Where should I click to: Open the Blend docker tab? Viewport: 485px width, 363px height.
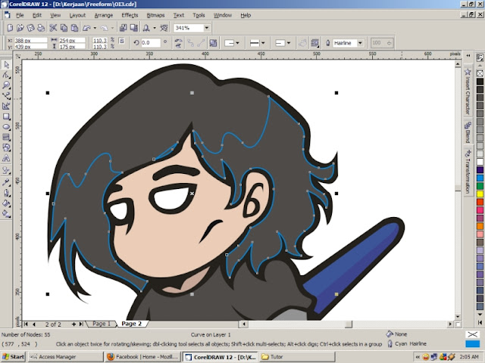pyautogui.click(x=468, y=133)
